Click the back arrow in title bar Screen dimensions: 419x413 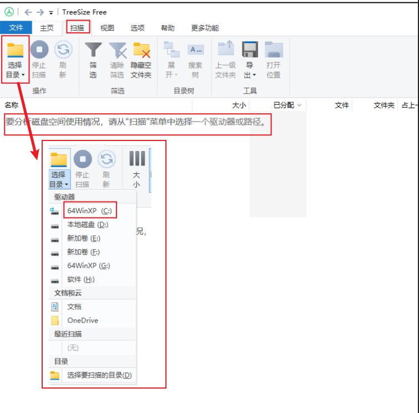click(28, 12)
